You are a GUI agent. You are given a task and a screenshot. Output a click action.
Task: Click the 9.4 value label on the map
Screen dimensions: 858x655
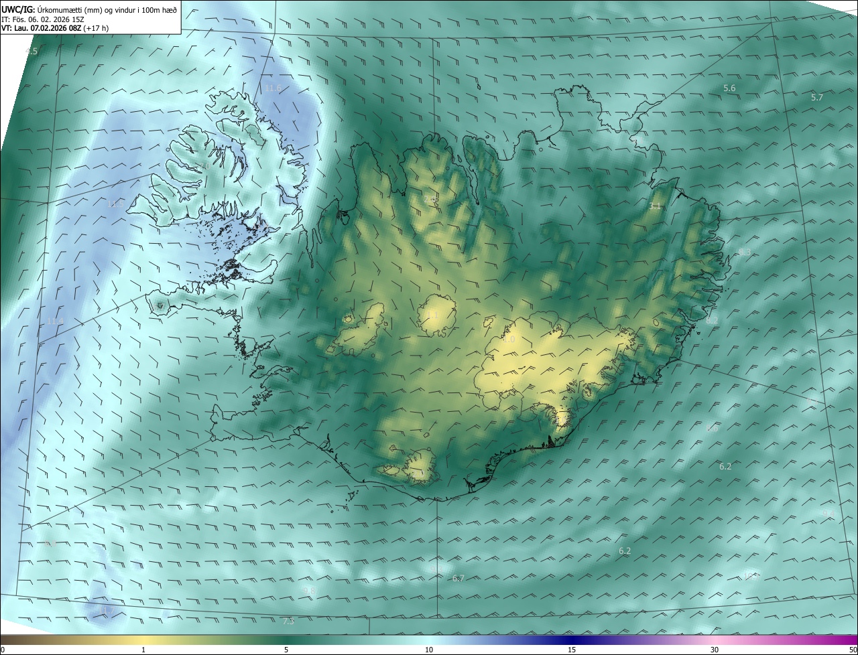click(829, 514)
